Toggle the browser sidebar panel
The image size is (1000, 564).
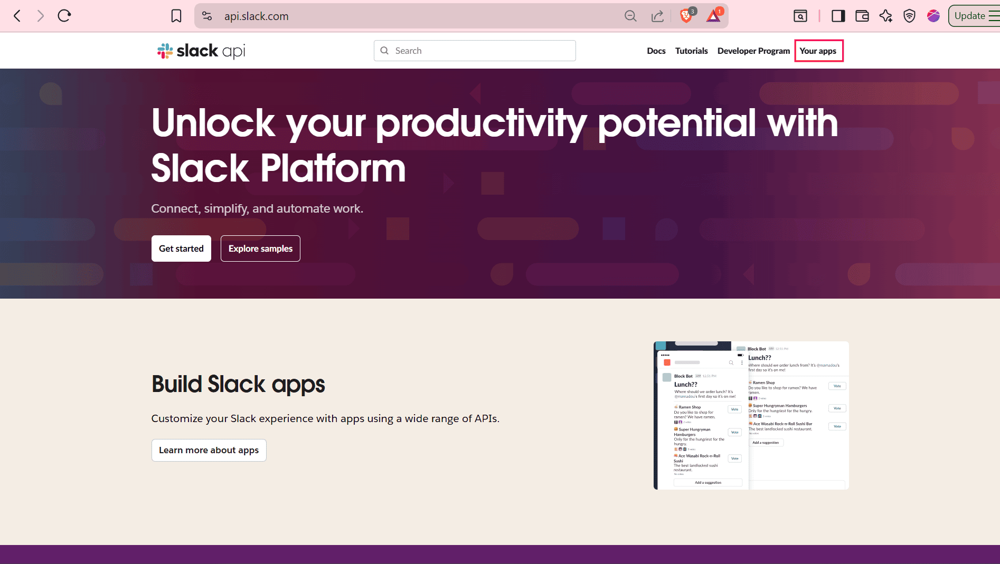tap(838, 16)
